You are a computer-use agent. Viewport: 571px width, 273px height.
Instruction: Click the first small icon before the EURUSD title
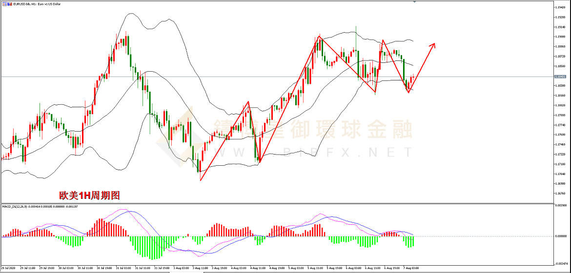tap(3, 4)
